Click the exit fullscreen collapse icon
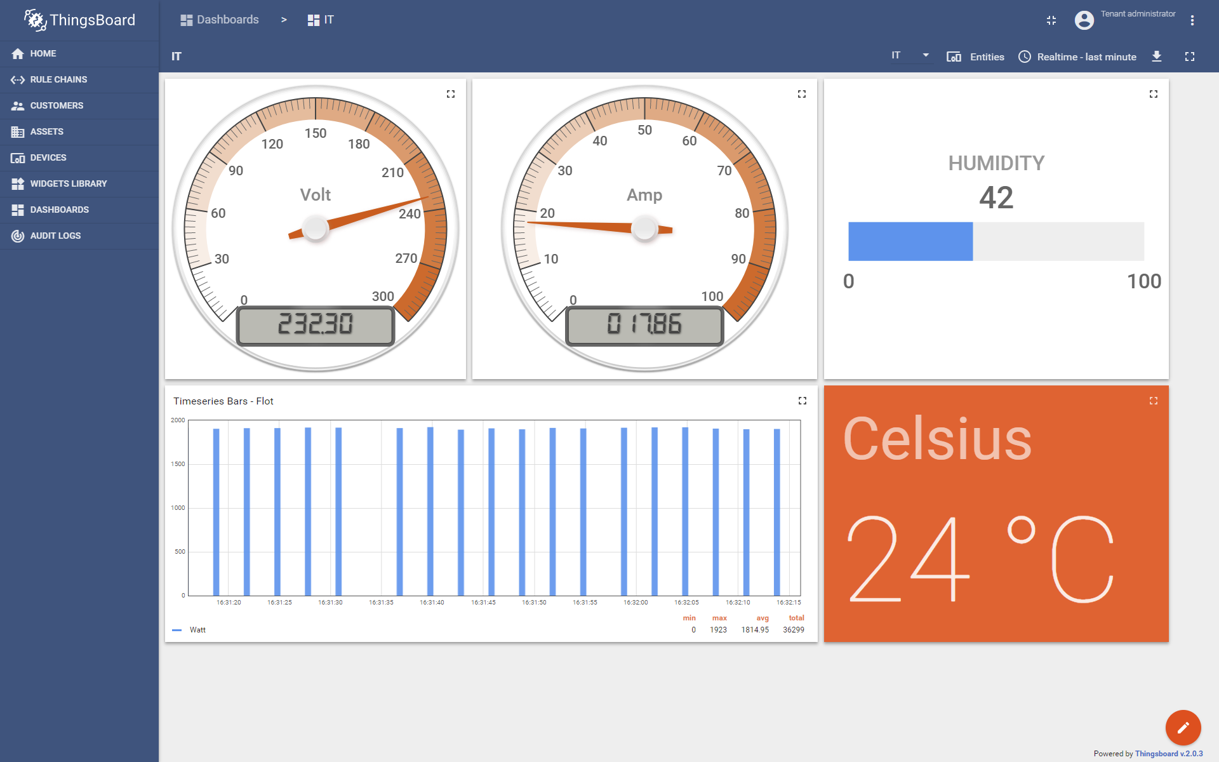 [x=1051, y=20]
